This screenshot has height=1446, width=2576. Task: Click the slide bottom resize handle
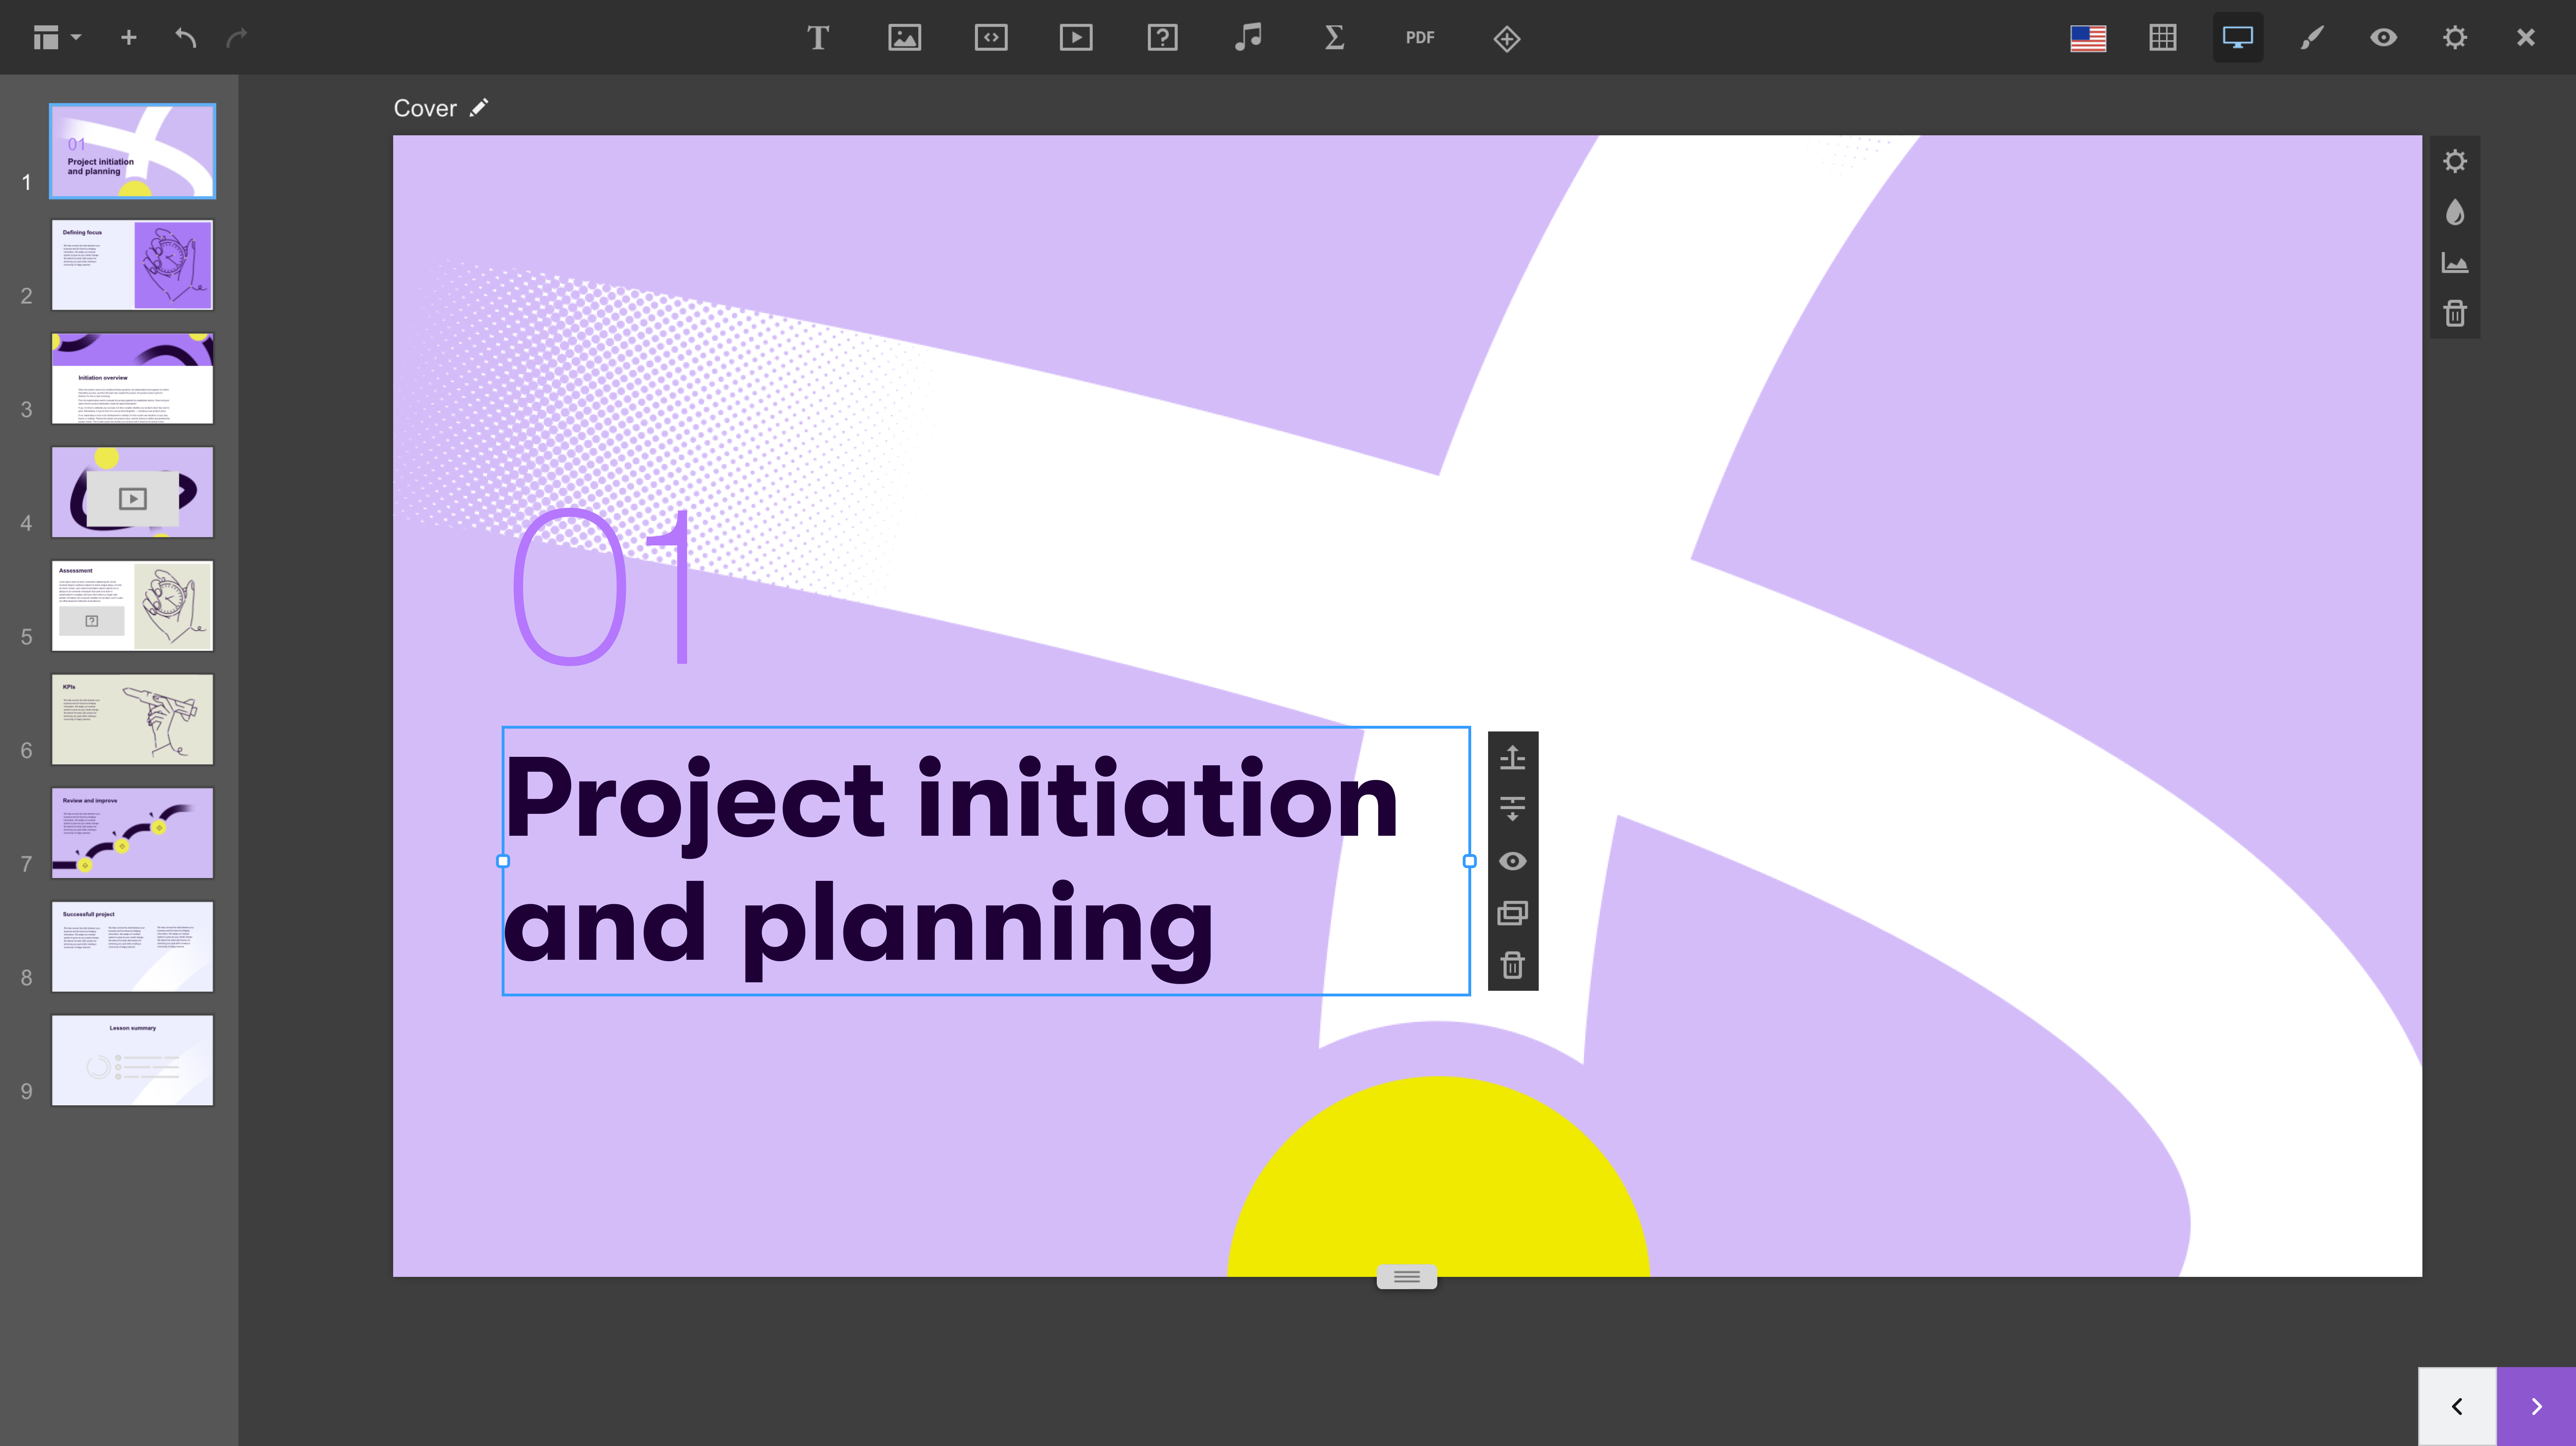pyautogui.click(x=1407, y=1277)
